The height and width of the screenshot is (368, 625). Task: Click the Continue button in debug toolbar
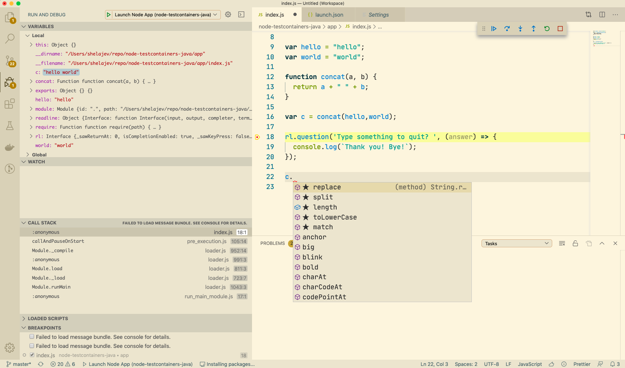pos(494,29)
